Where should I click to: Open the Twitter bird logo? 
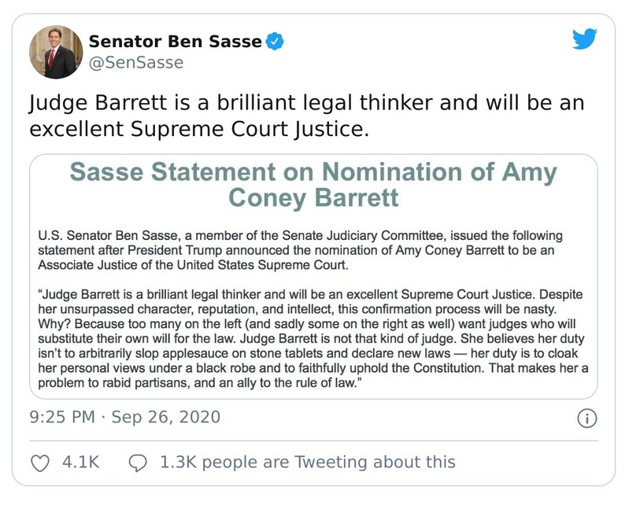584,40
